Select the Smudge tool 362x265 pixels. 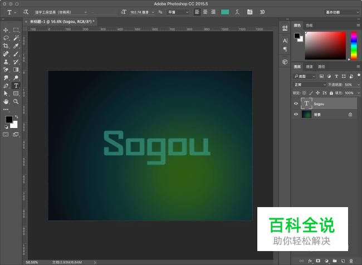point(6,77)
